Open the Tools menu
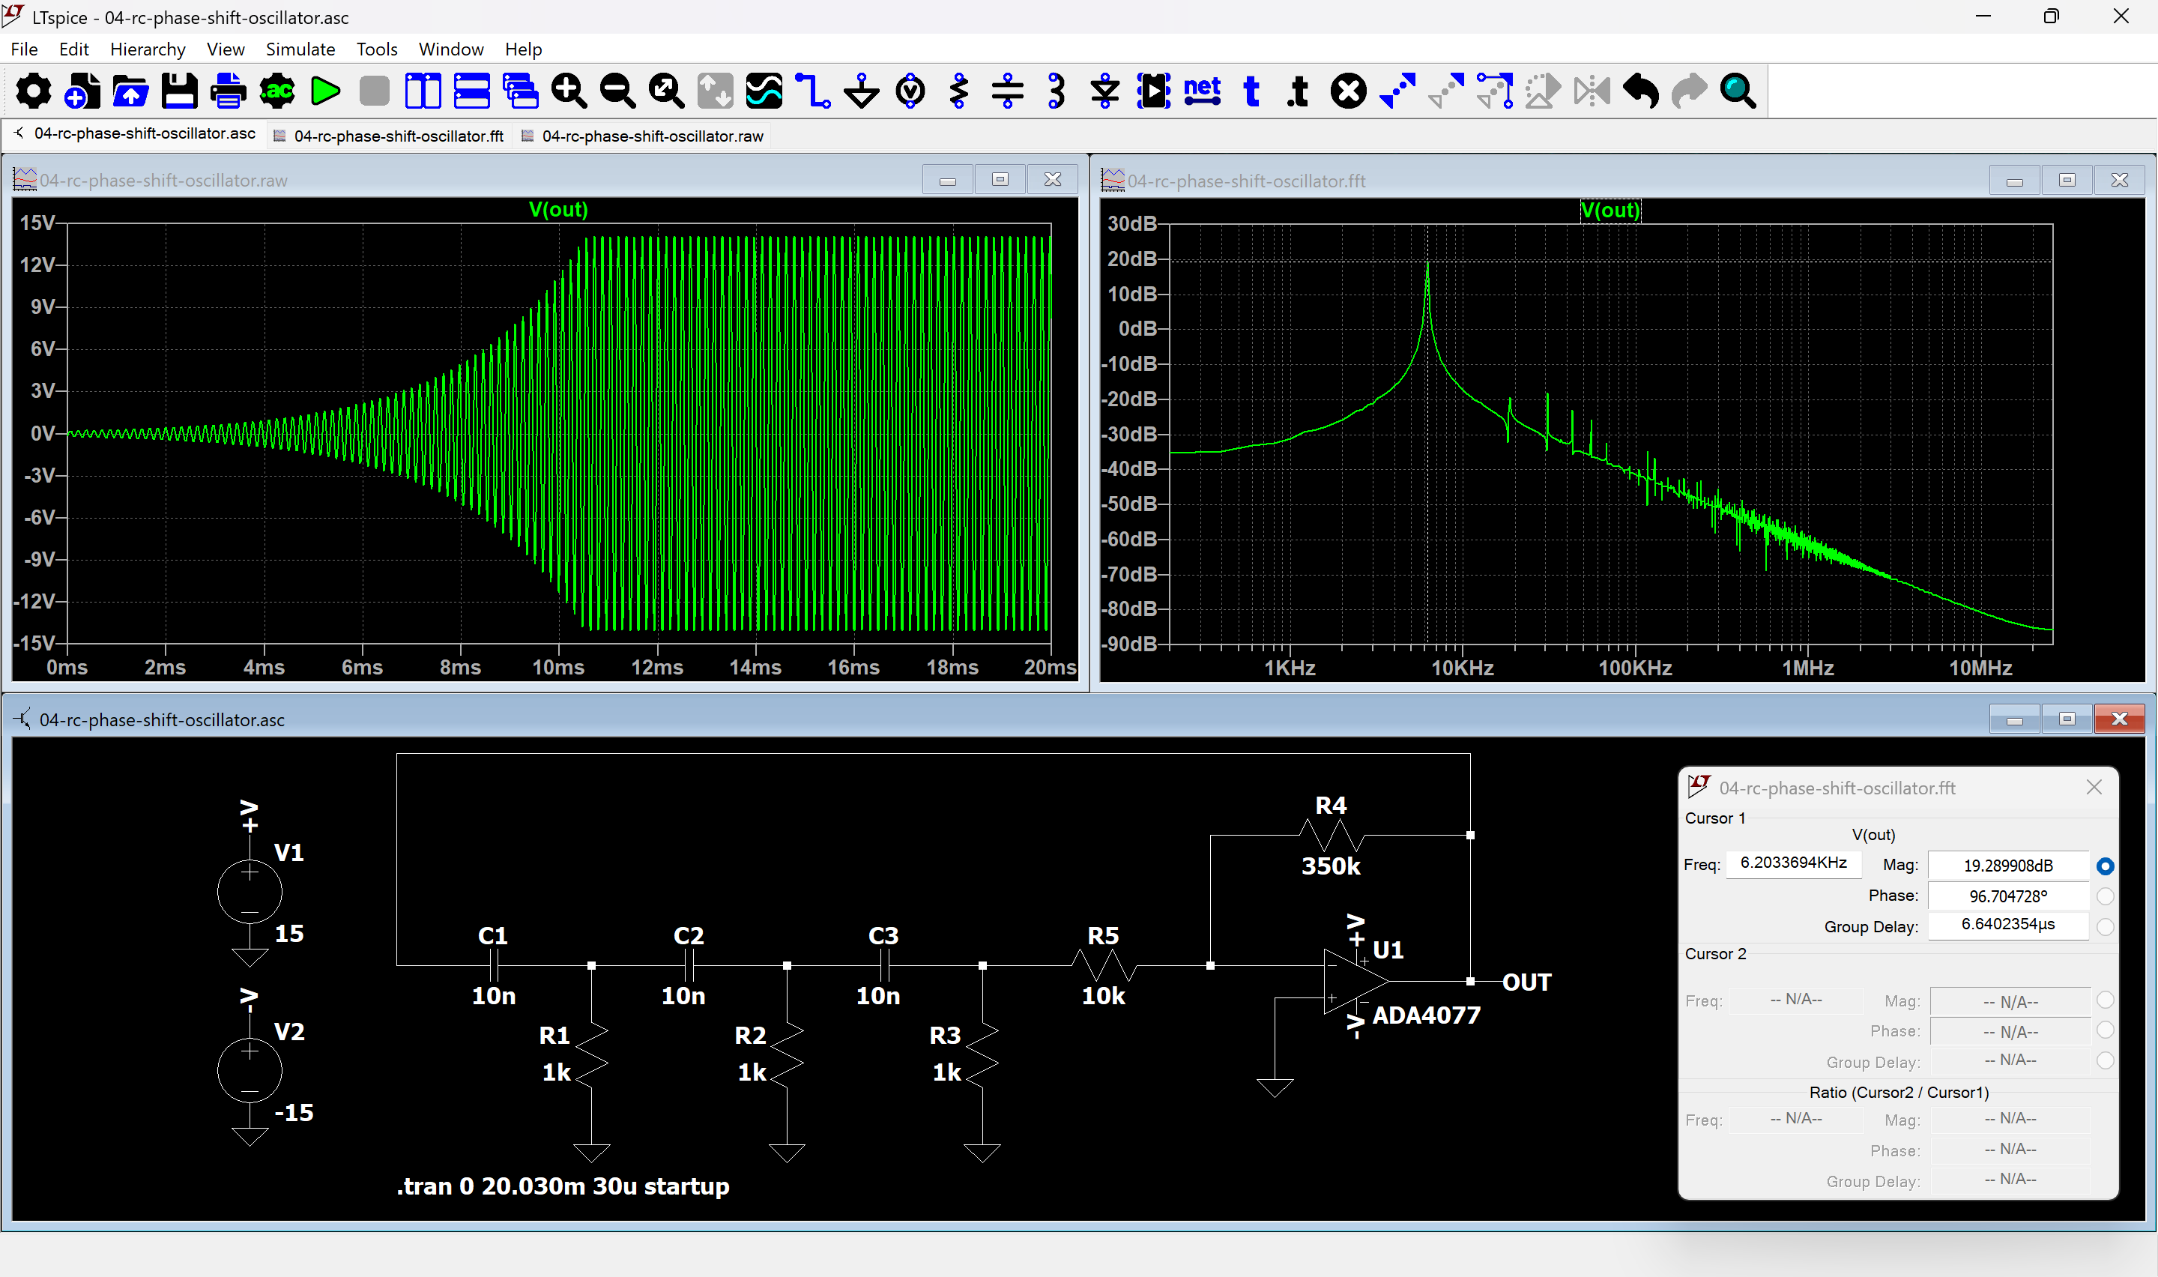The height and width of the screenshot is (1277, 2158). [376, 49]
